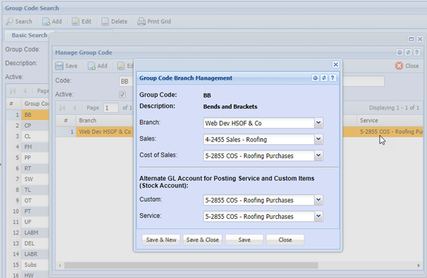Image resolution: width=427 pixels, height=278 pixels.
Task: Select the CP group code row
Action: click(x=28, y=125)
